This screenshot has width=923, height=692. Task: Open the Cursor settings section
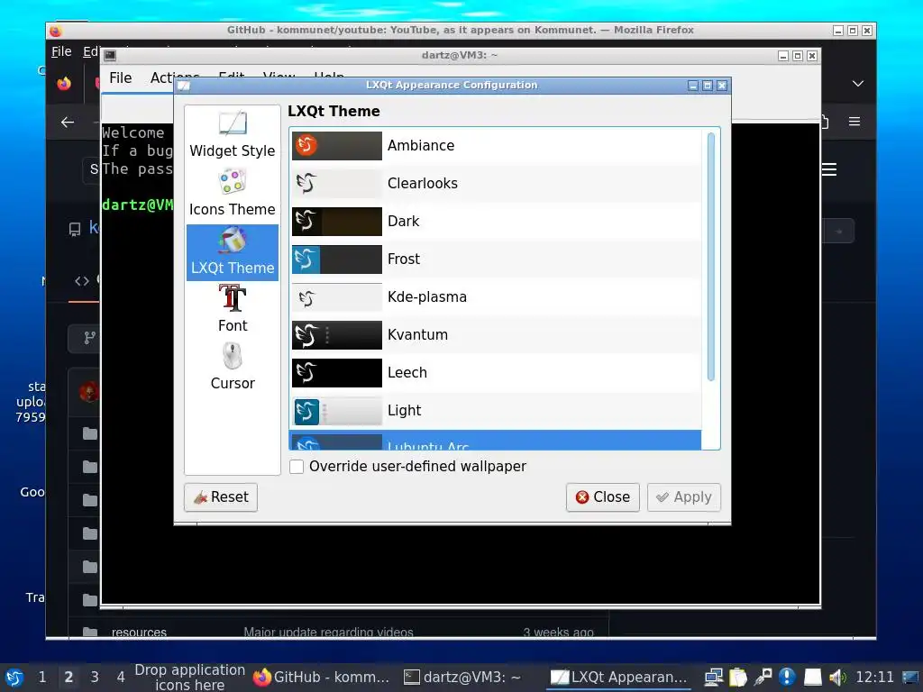click(232, 368)
